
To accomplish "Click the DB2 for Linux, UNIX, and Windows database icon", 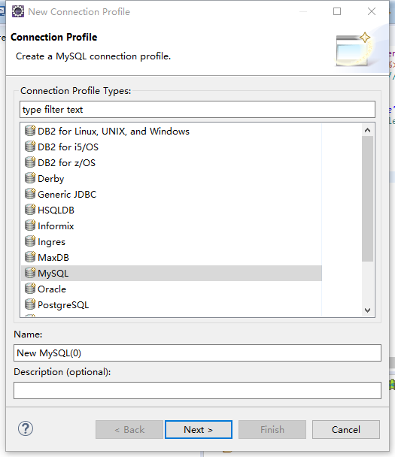I will (x=30, y=131).
